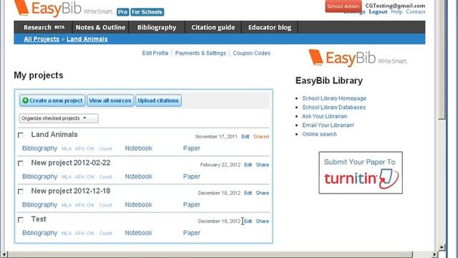Open New project 2012-02-22 title

click(71, 163)
